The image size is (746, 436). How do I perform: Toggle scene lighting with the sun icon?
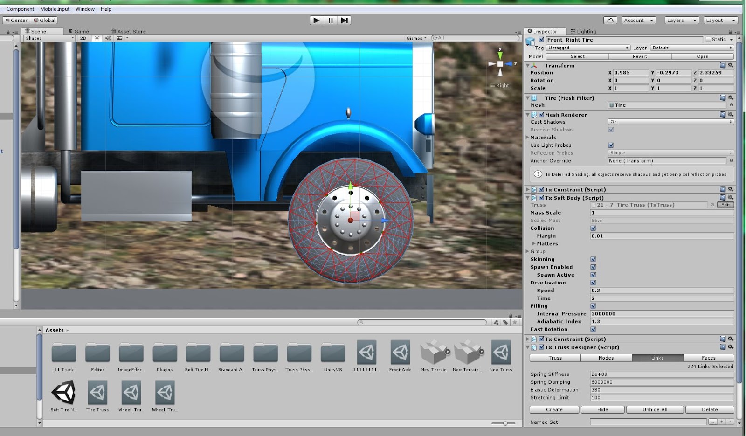point(97,38)
